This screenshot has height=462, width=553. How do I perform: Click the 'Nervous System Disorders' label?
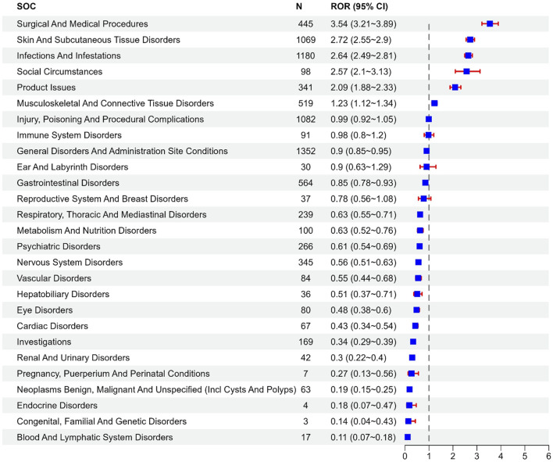coord(70,262)
